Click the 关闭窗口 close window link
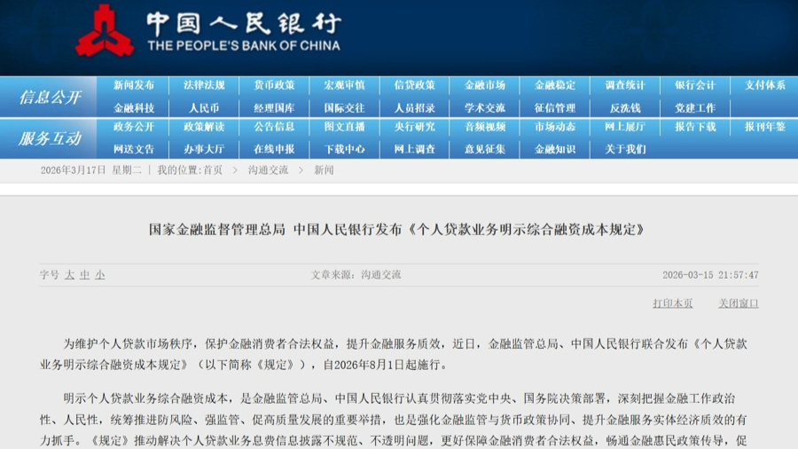 click(x=738, y=303)
